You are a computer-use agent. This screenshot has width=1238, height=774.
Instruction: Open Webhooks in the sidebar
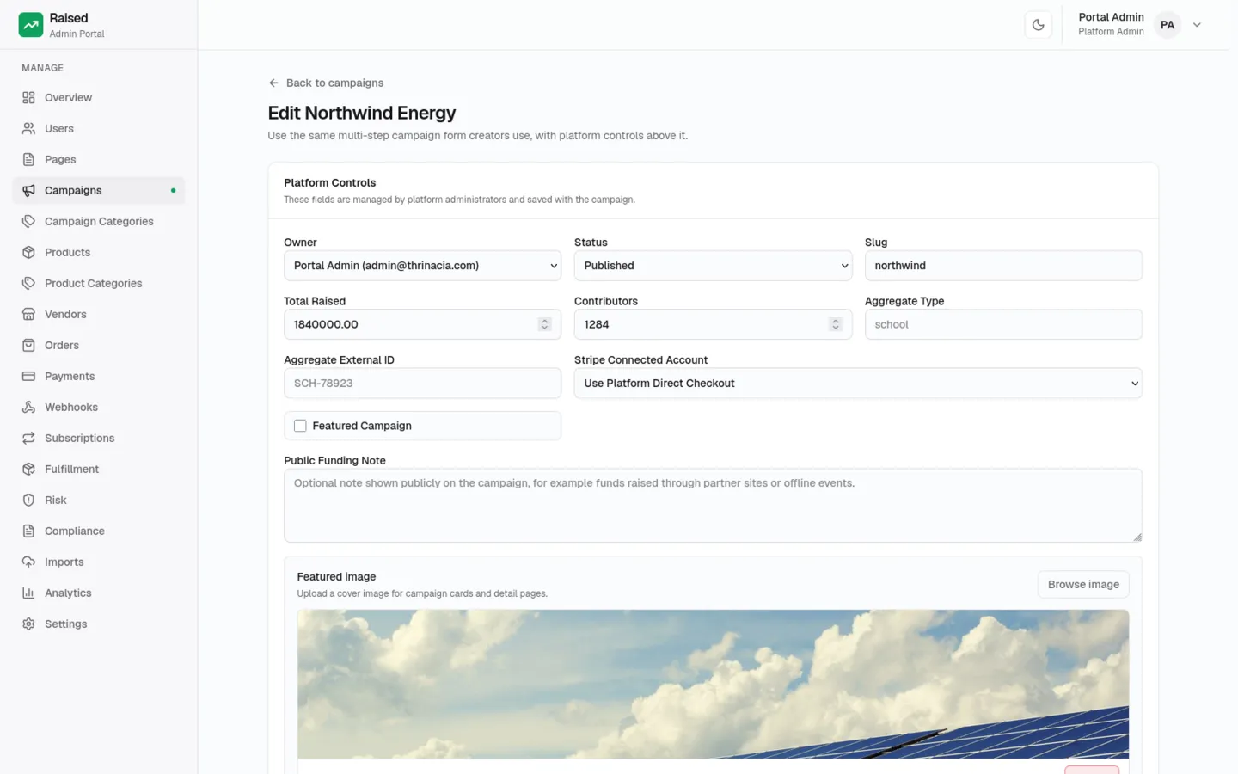tap(98, 407)
